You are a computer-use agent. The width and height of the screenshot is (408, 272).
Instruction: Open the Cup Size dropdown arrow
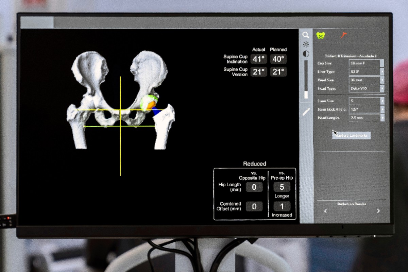click(x=382, y=63)
